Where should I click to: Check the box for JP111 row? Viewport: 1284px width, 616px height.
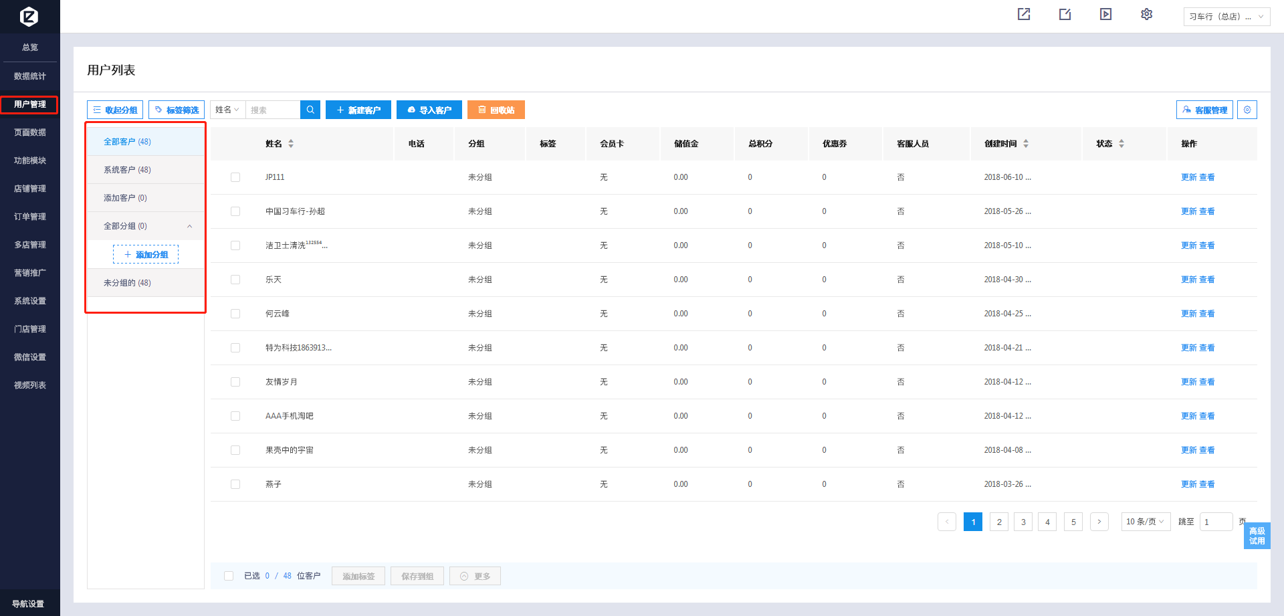235,177
